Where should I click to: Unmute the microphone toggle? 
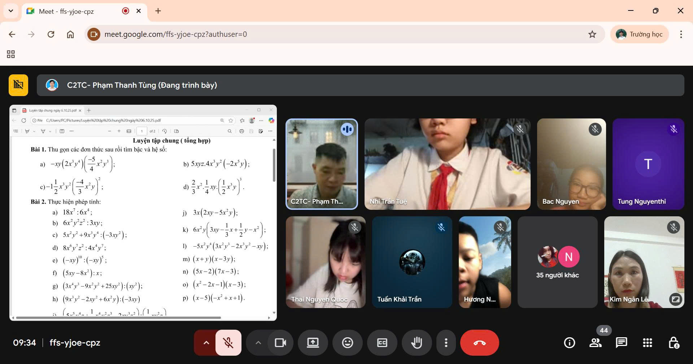[228, 343]
